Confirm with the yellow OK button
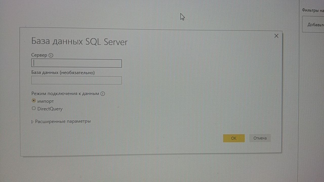Image resolution: width=324 pixels, height=182 pixels. click(x=234, y=138)
